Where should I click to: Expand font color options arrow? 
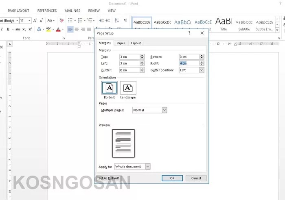coord(63,29)
